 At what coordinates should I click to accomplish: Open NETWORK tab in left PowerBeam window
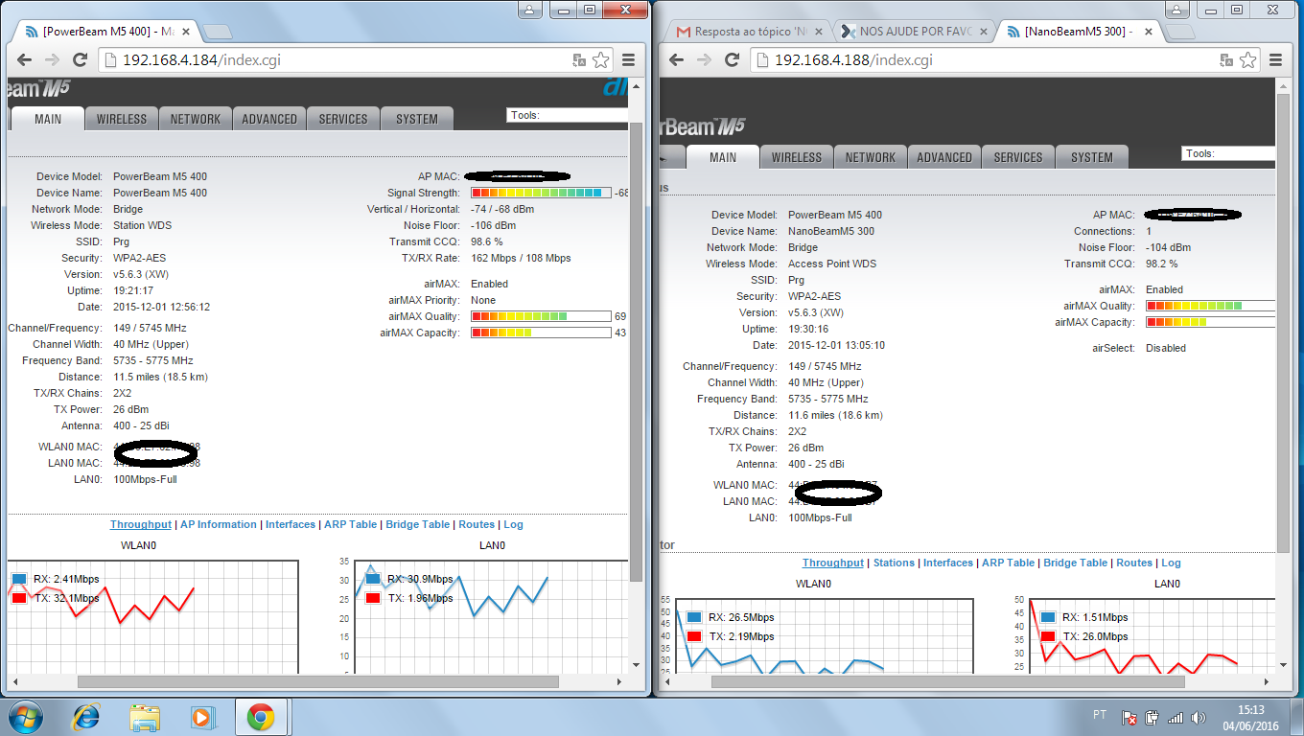(196, 119)
